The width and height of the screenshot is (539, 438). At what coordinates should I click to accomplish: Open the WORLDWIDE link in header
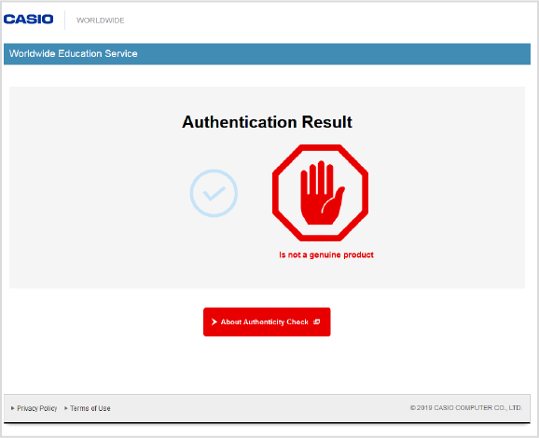point(101,21)
